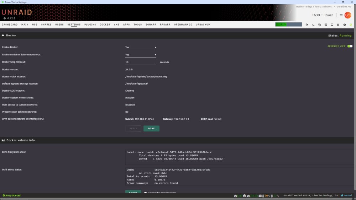This screenshot has width=356, height=200.
Task: Open the system log icon
Action: 338,25
